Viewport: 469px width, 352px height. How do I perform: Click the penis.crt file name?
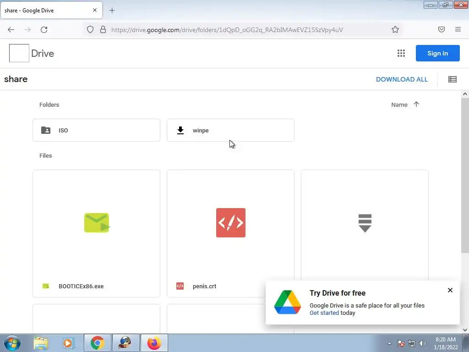pyautogui.click(x=204, y=286)
